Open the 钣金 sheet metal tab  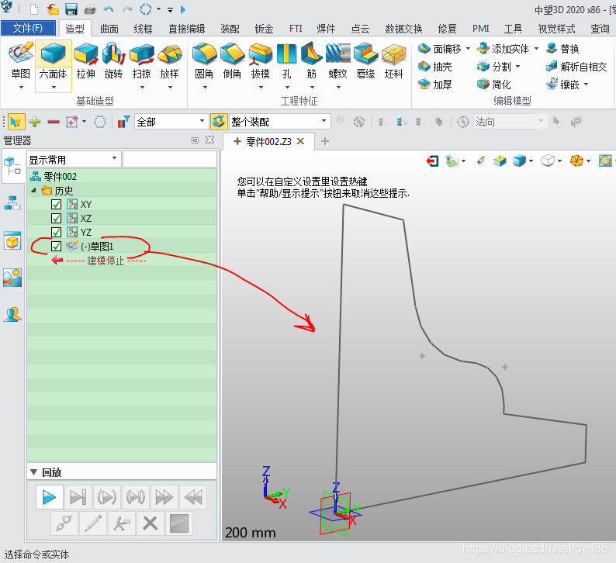(264, 29)
